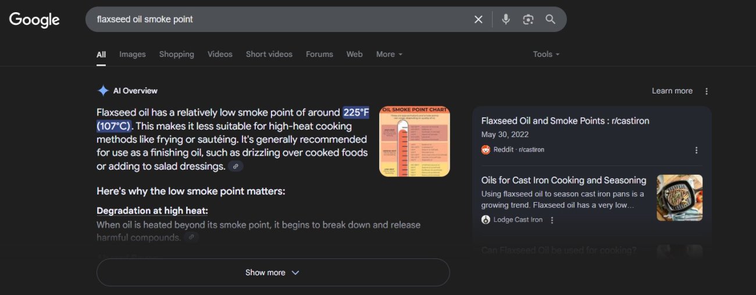Click the flaxseed oil smoke point search field

(x=279, y=19)
